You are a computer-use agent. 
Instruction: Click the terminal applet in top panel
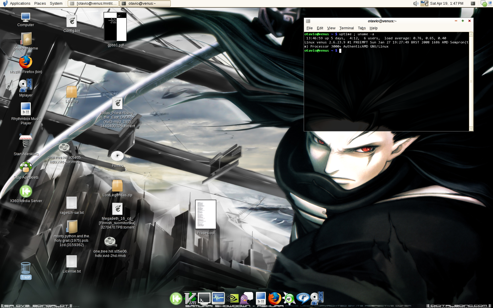click(x=473, y=4)
